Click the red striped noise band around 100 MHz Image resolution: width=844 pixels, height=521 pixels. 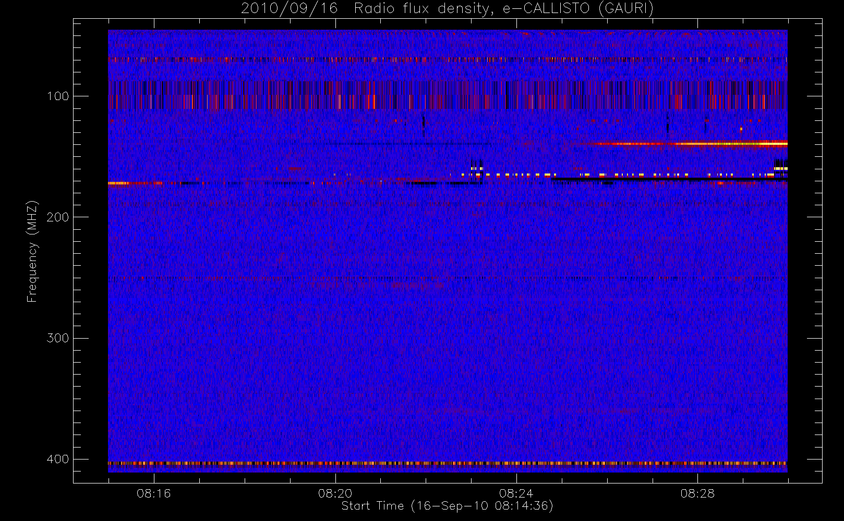click(448, 95)
